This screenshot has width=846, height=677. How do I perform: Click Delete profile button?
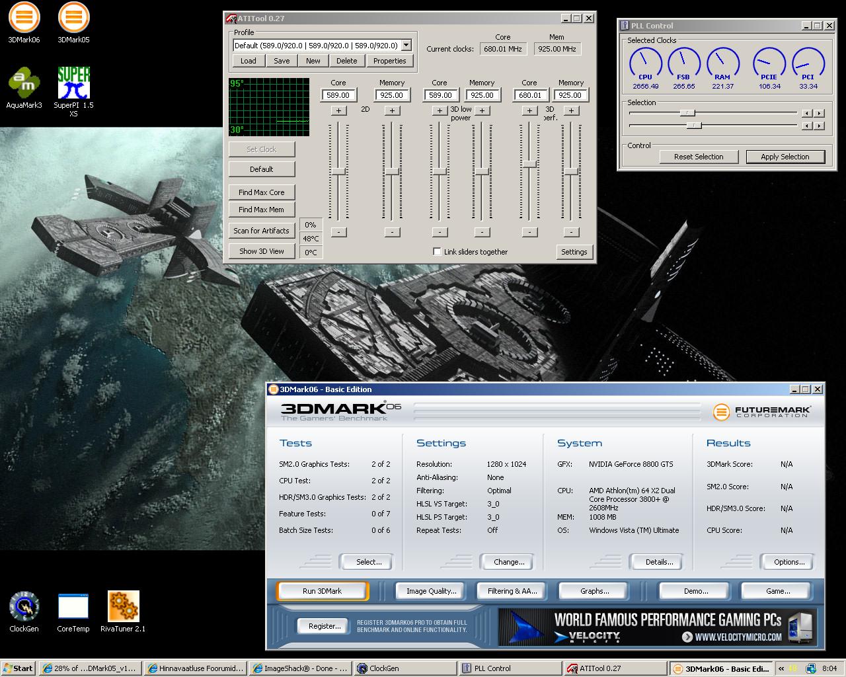point(346,61)
